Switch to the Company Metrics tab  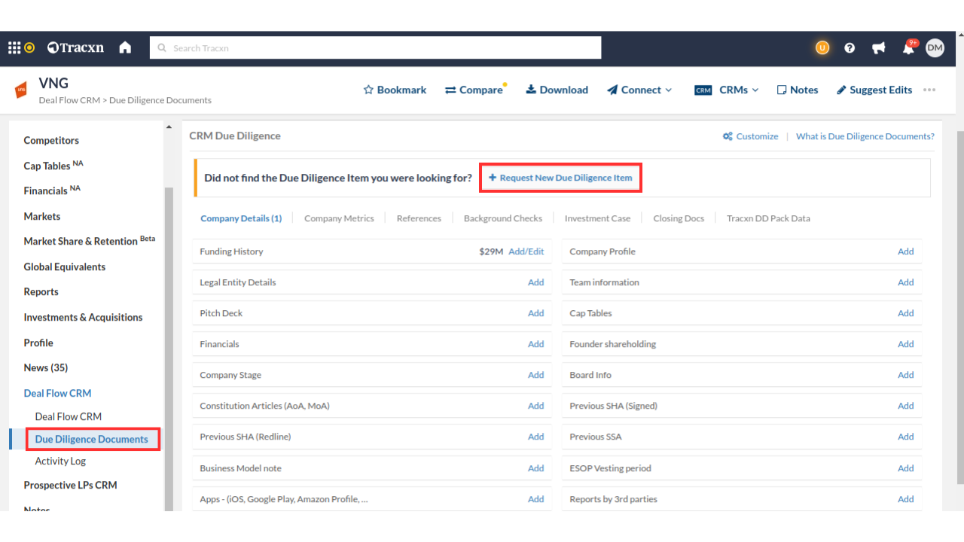[339, 218]
